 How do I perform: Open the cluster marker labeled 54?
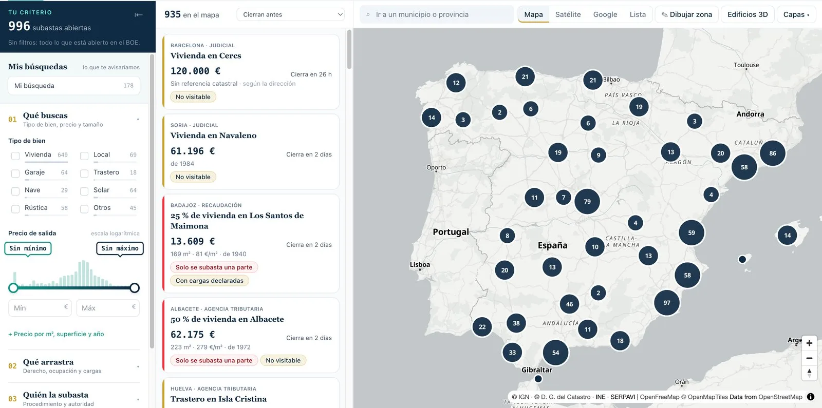coord(555,353)
